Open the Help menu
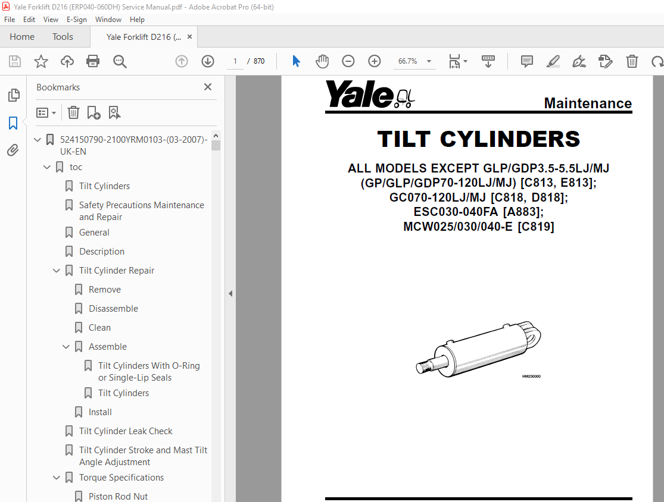Screen dimensions: 664x502 tap(137, 20)
